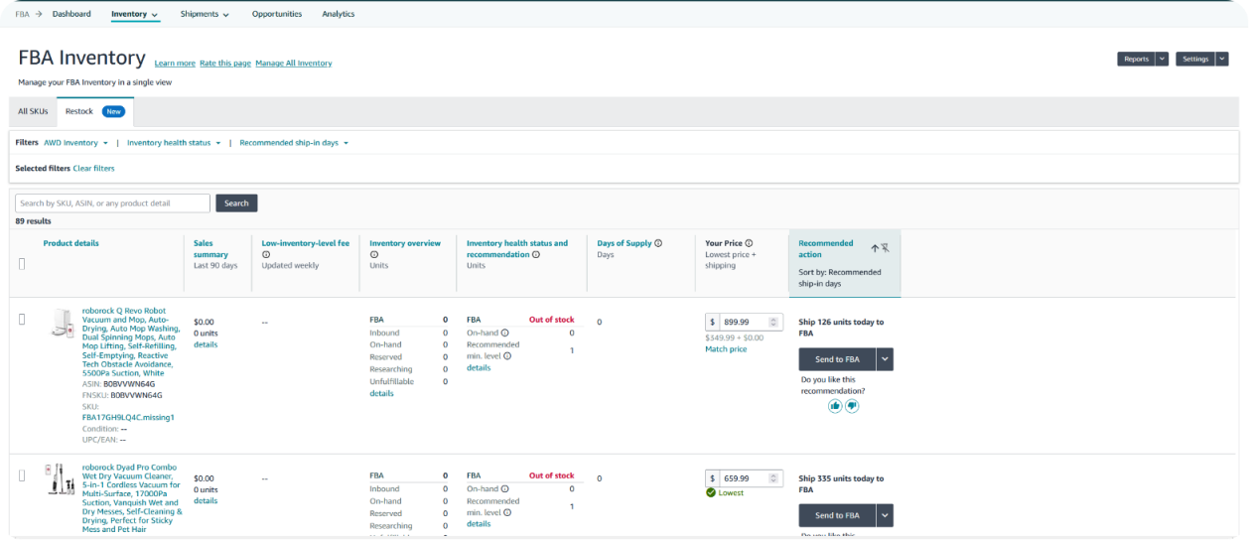Toggle the select-all checkbox in table header

click(22, 263)
